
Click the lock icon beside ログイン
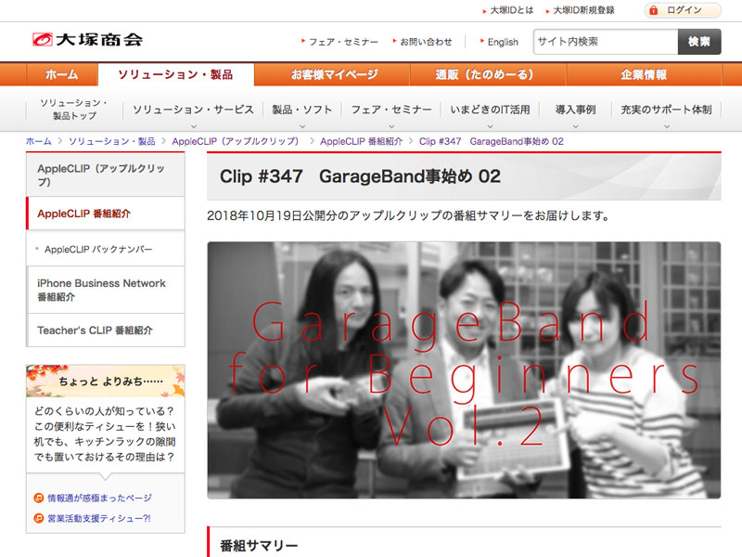pos(654,10)
